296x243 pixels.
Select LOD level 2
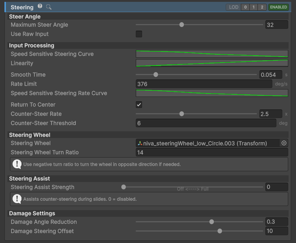pos(262,7)
